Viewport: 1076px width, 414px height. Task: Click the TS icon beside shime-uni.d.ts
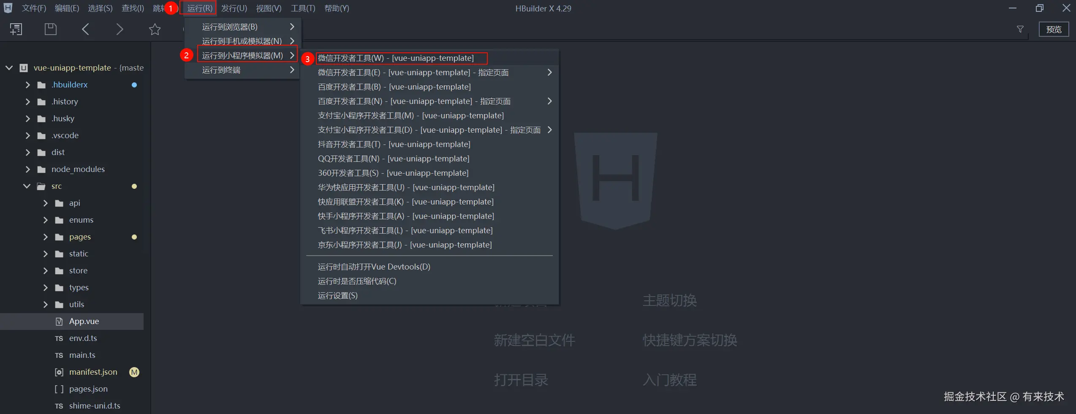(59, 406)
